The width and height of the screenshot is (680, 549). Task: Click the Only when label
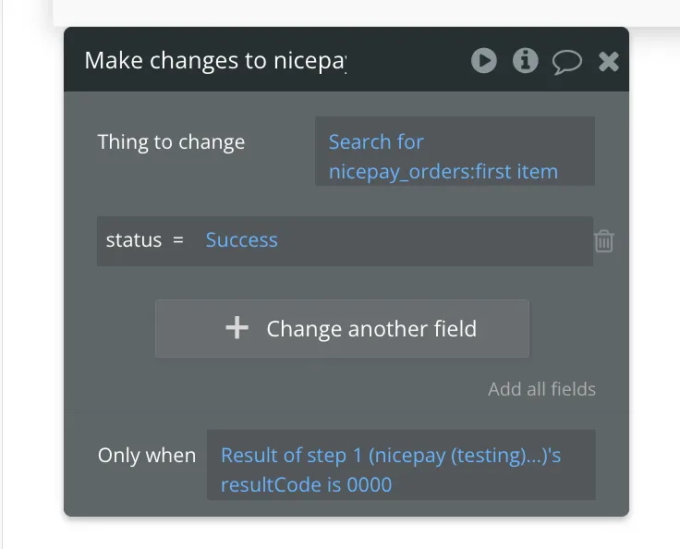coord(147,456)
